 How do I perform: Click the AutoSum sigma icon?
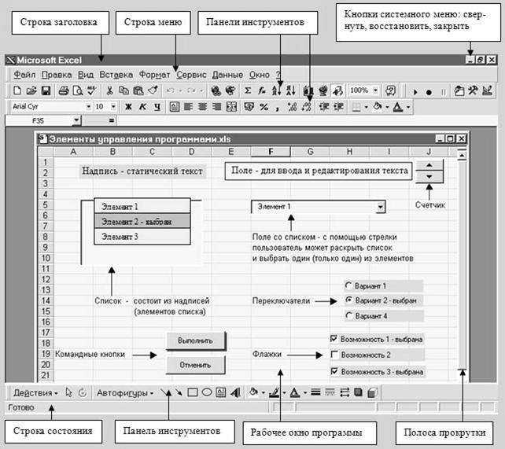coord(249,90)
